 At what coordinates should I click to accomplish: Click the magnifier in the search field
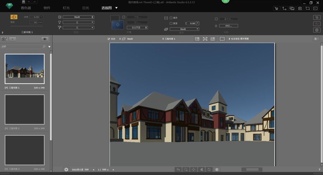(44, 47)
